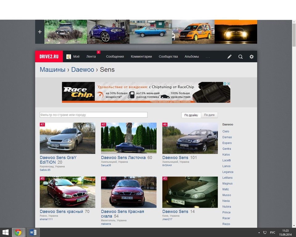Click the Daewoo breadcrumb link
Viewport: 296px width, 237px height.
click(x=83, y=69)
